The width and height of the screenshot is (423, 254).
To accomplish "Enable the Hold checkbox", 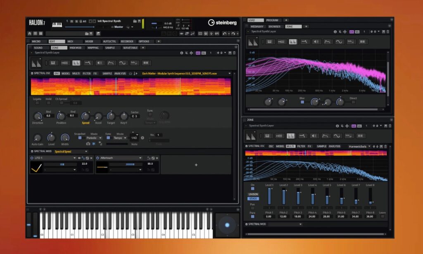I will tap(49, 103).
